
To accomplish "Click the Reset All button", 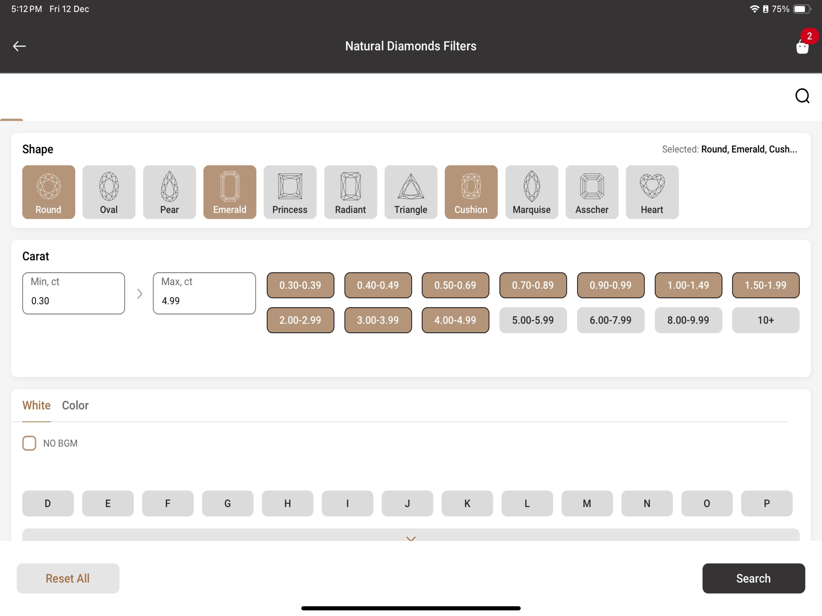I will pyautogui.click(x=68, y=578).
